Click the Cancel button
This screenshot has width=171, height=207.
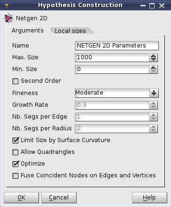tap(59, 198)
